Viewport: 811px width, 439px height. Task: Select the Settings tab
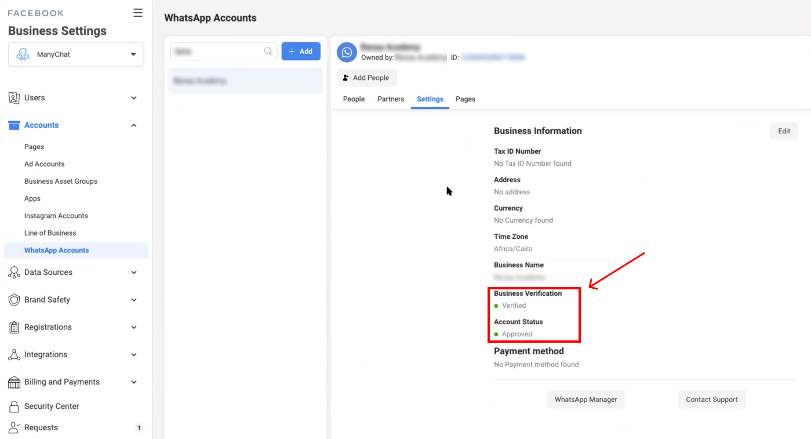[430, 99]
